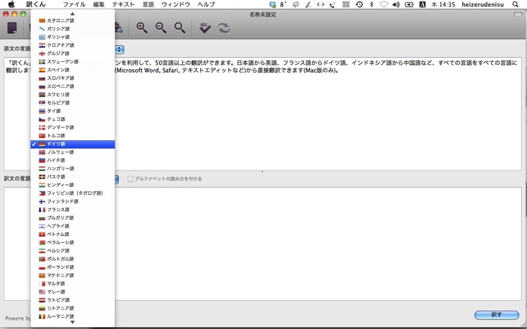Select スペイン語 from the list

(72, 70)
